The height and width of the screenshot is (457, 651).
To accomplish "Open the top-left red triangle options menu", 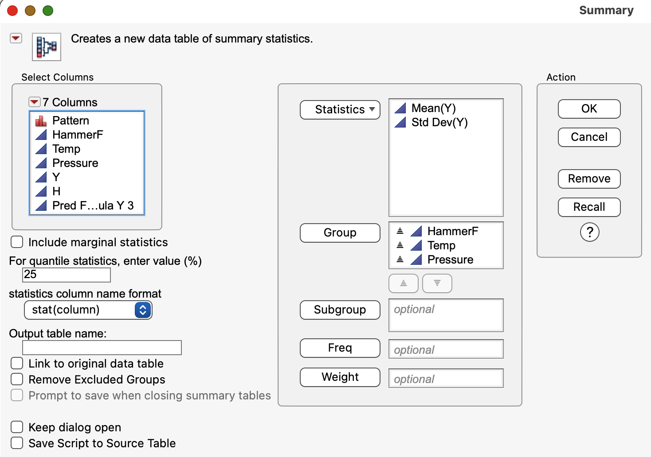I will [x=16, y=39].
